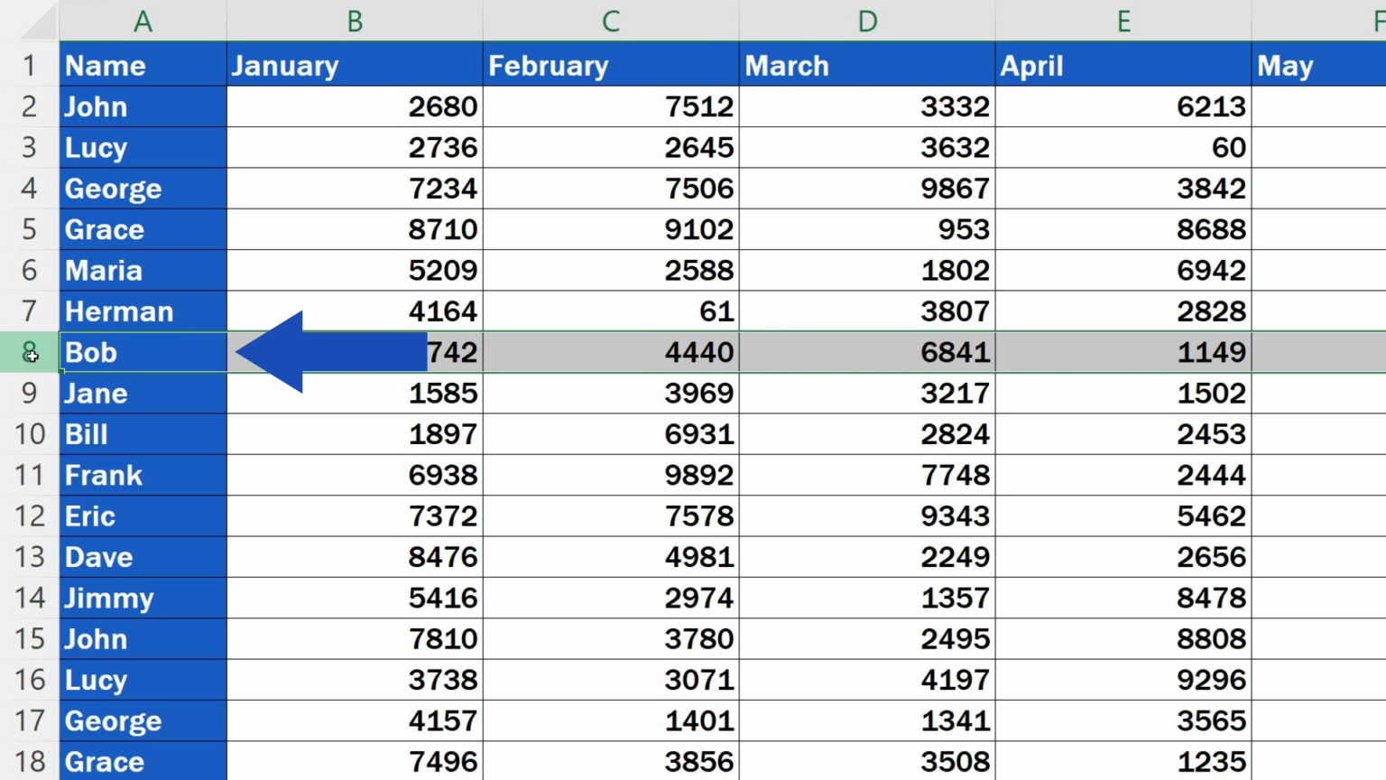
Task: Select the Herman name cell
Action: [x=143, y=311]
